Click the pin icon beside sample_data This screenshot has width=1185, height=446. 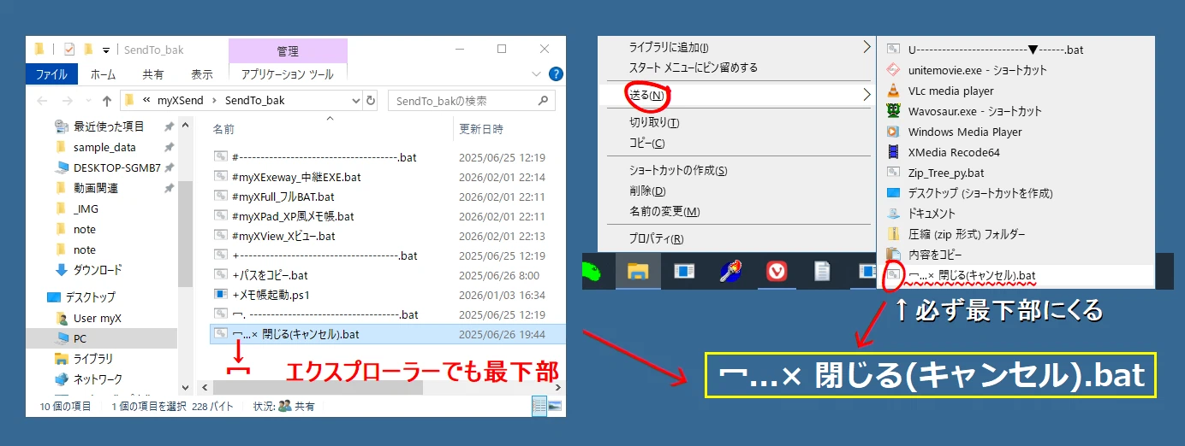pyautogui.click(x=169, y=147)
